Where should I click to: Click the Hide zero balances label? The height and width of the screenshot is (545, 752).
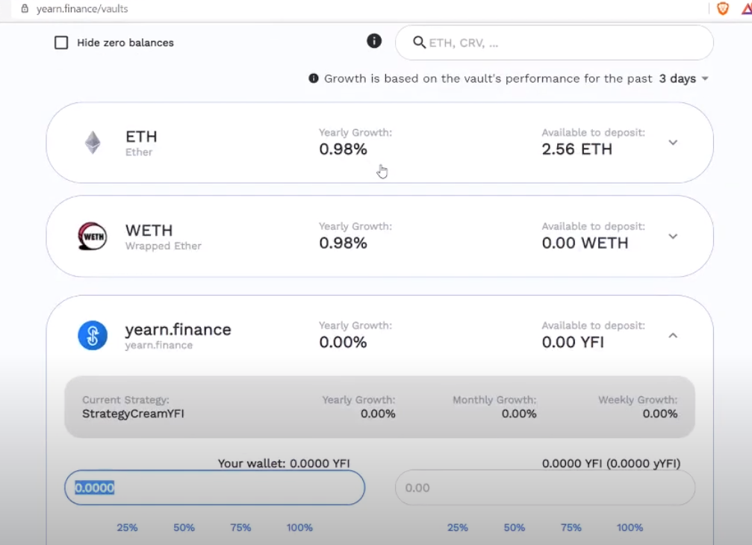[125, 43]
